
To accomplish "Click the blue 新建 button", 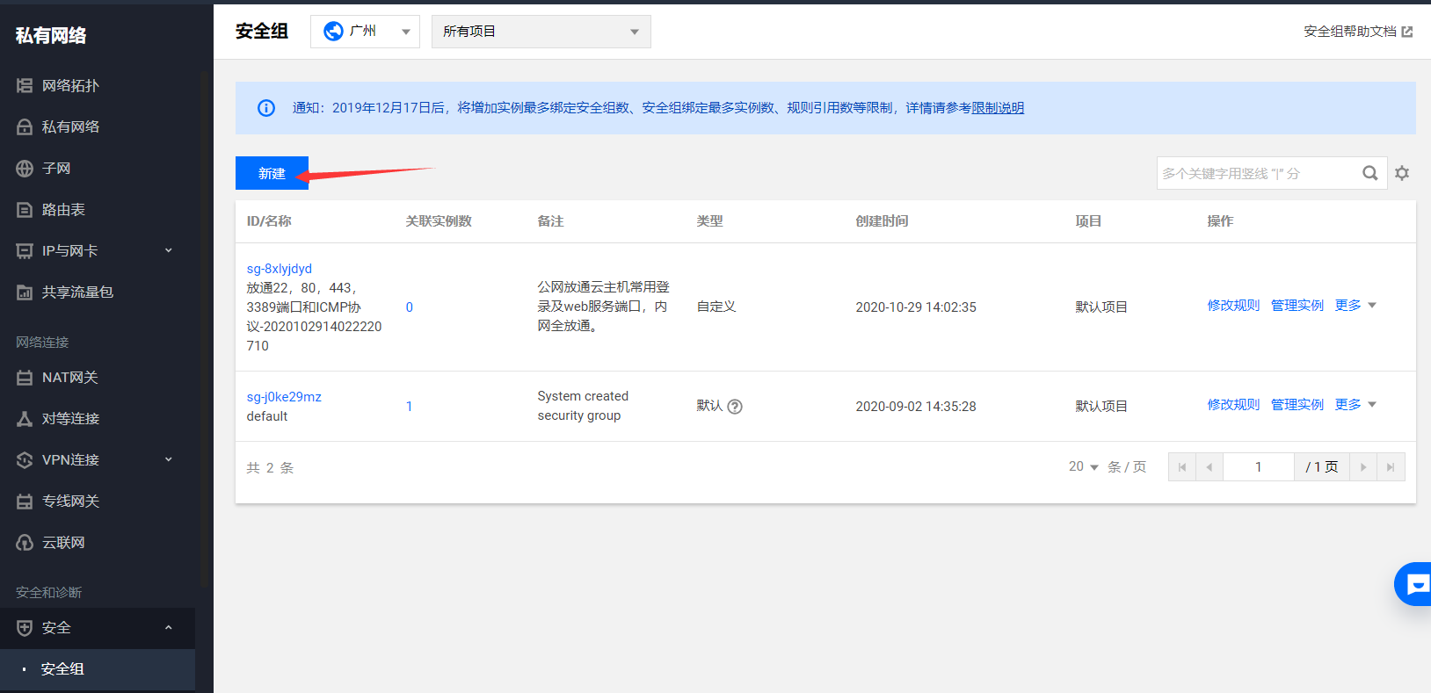I will pyautogui.click(x=272, y=173).
